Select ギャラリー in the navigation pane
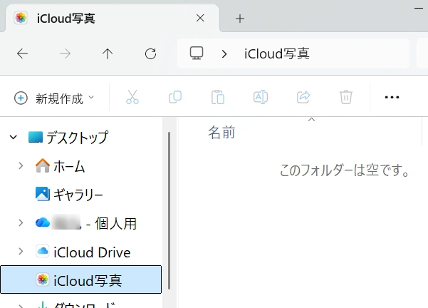This screenshot has width=428, height=308. coord(78,195)
